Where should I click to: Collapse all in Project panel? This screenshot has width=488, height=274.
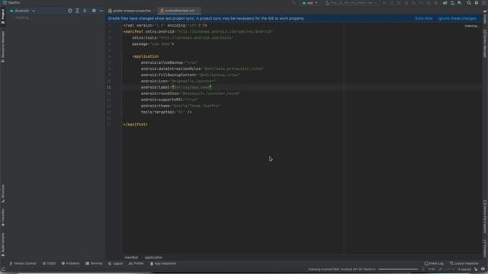coord(85,11)
